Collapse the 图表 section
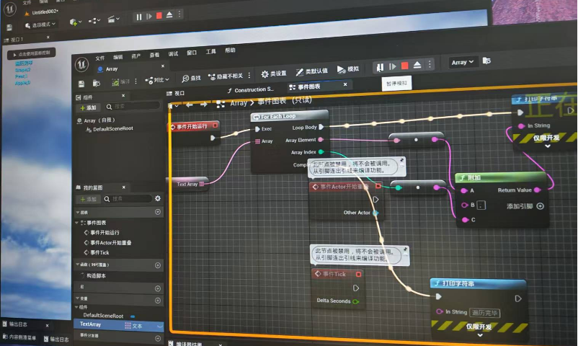The image size is (578, 346). [78, 213]
